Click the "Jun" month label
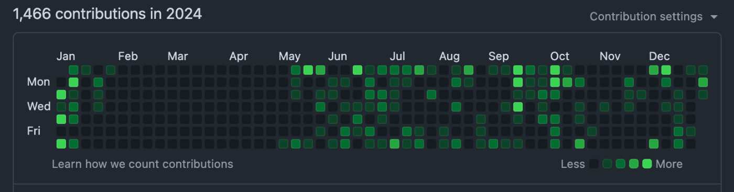This screenshot has height=192, width=734. pyautogui.click(x=338, y=56)
